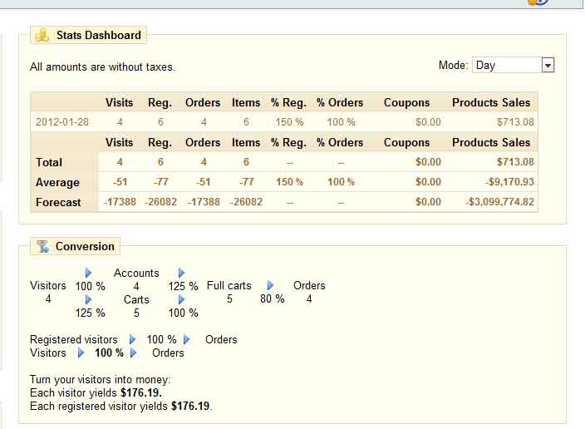
Task: Click the Forecast Coupons $0.00 value
Action: click(428, 202)
